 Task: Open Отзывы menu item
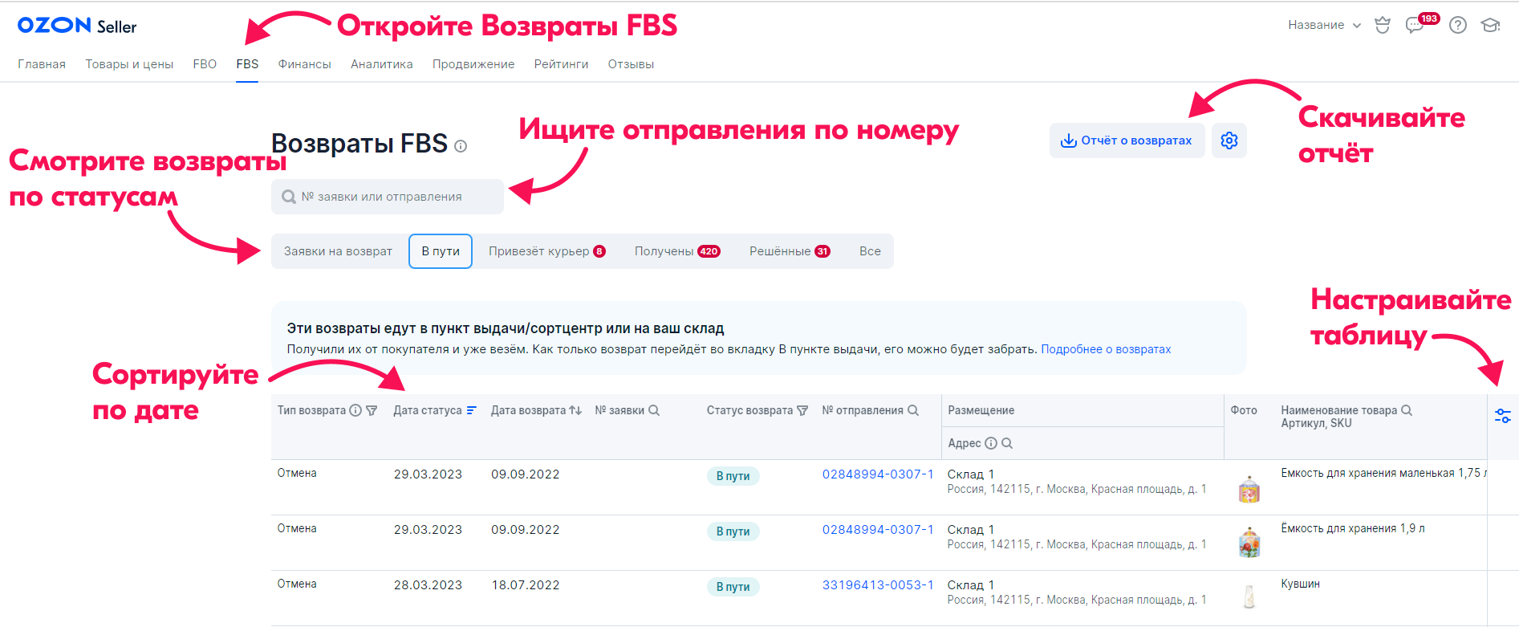click(x=631, y=64)
